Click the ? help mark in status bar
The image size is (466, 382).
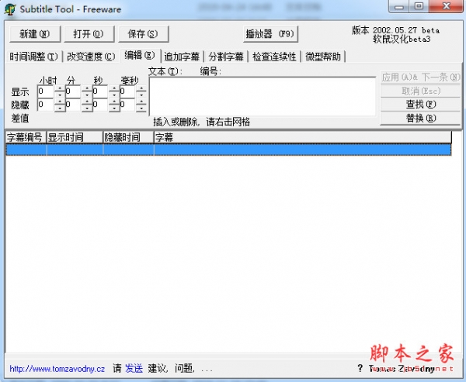click(360, 368)
